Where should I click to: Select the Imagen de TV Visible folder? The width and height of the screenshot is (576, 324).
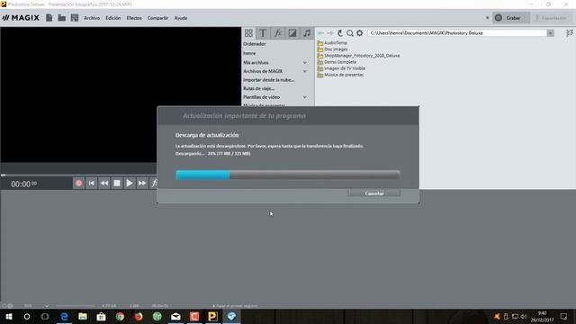(x=341, y=68)
